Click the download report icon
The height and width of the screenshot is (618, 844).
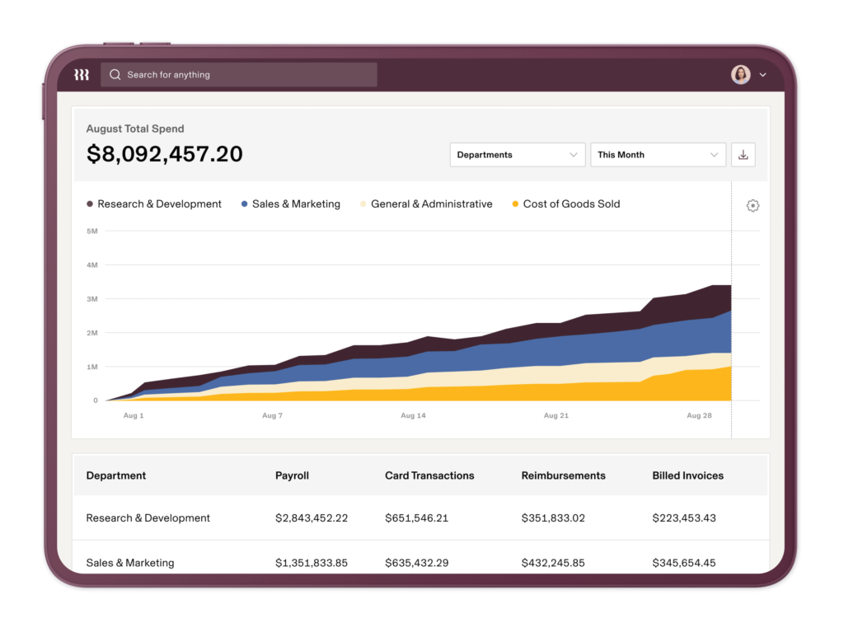[743, 154]
